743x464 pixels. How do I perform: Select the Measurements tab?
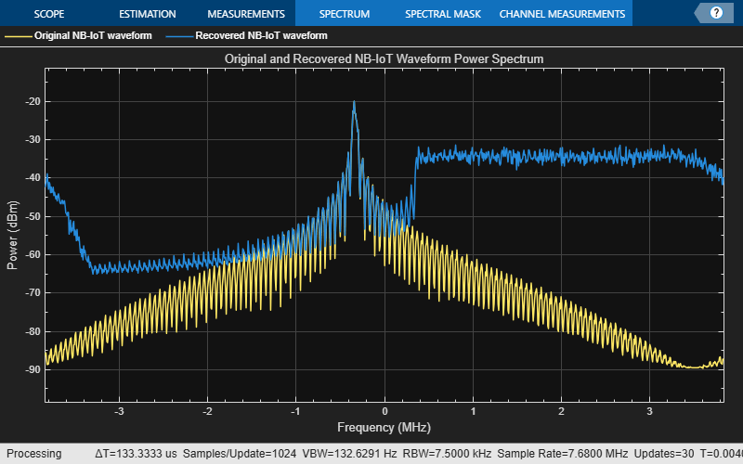point(245,14)
